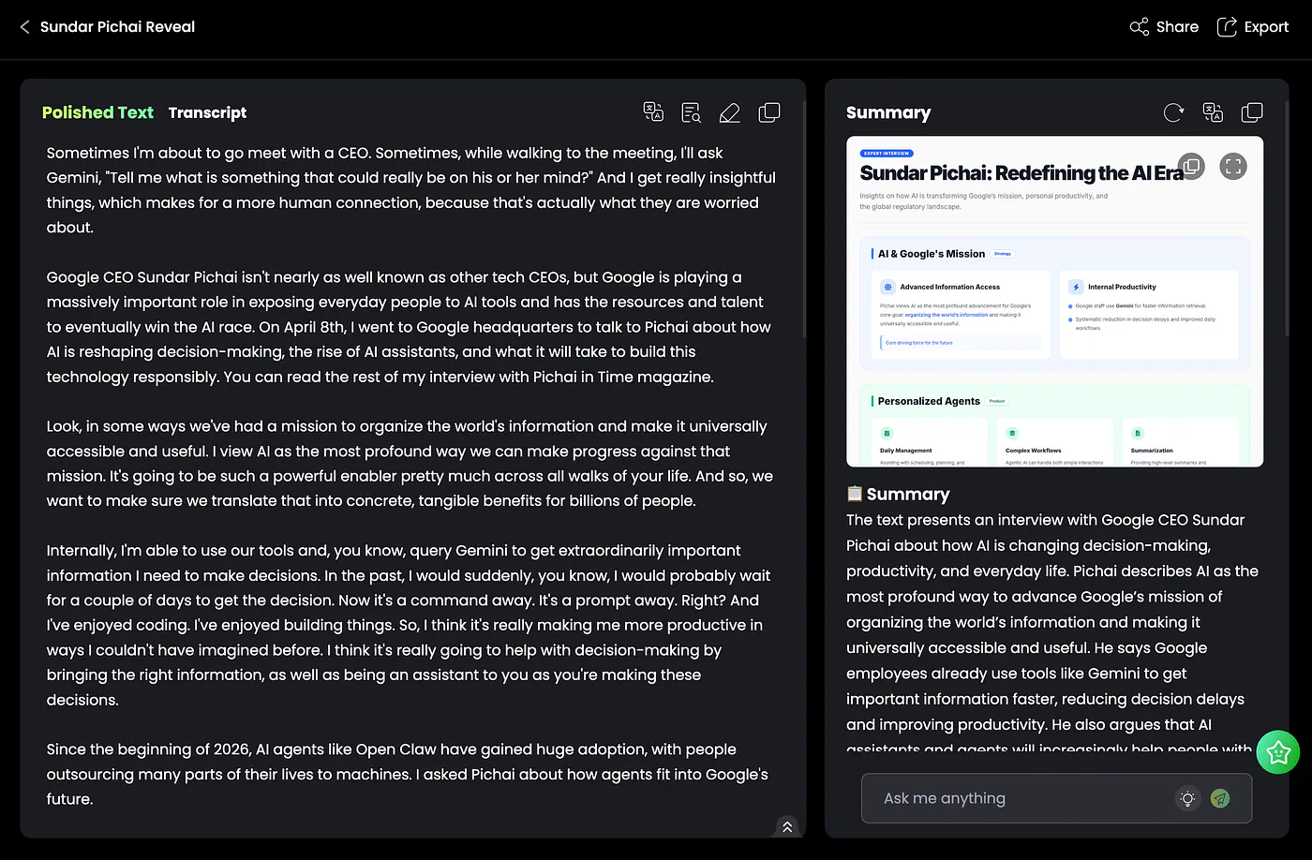Expand the infographic to fullscreen

[x=1233, y=167]
